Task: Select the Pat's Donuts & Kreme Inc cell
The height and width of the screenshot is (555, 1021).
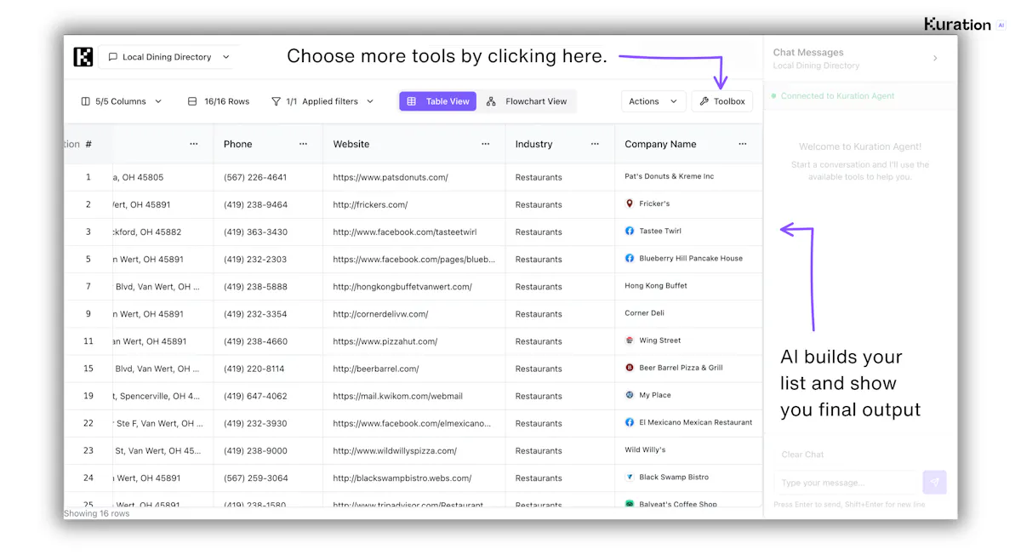Action: point(670,176)
